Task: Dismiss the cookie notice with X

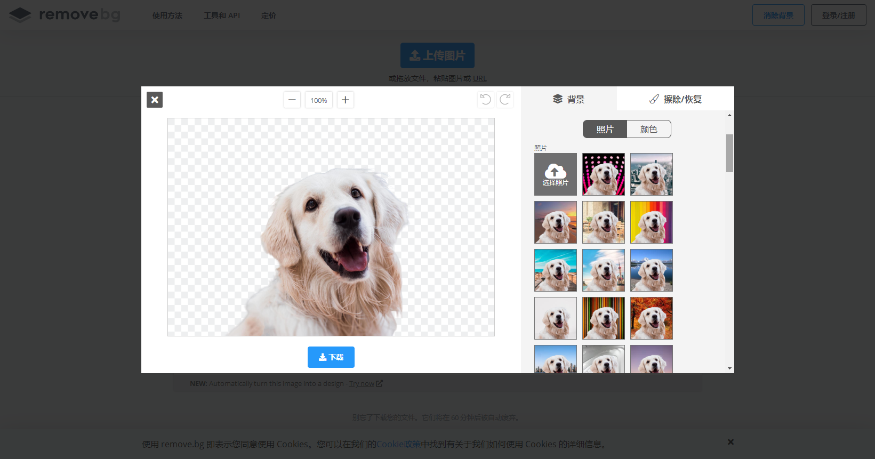Action: (730, 442)
